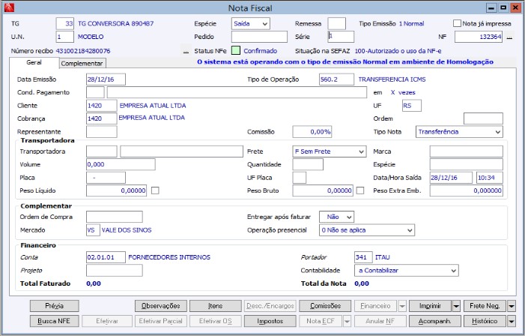Click the green Status NFe color indicator
This screenshot has width=525, height=336.
tap(236, 50)
